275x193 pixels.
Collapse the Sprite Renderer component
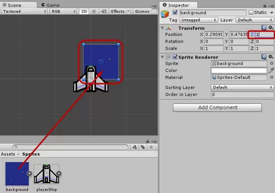point(162,57)
